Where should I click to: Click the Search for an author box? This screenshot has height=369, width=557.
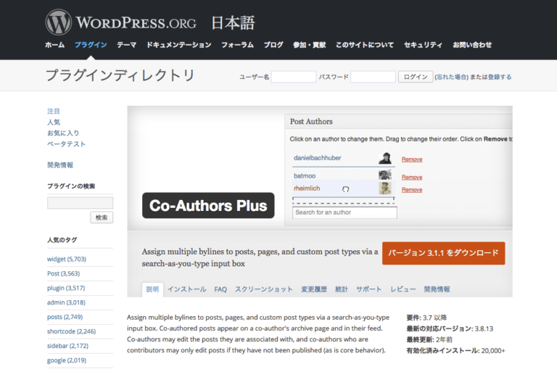[345, 212]
